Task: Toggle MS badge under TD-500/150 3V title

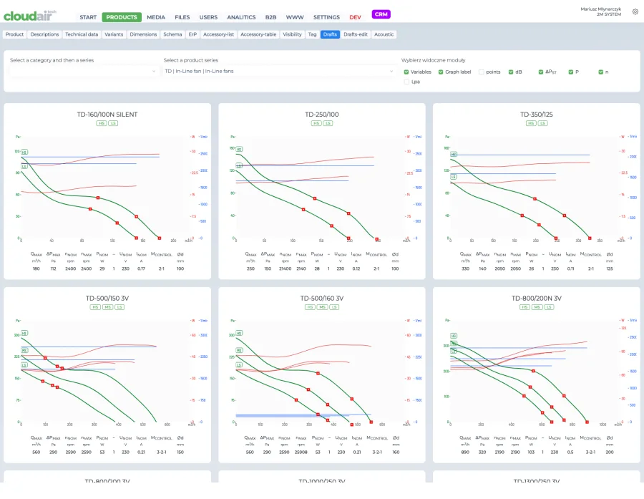Action: click(x=107, y=307)
